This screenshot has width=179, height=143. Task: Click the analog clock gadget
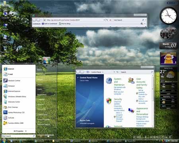point(169,15)
